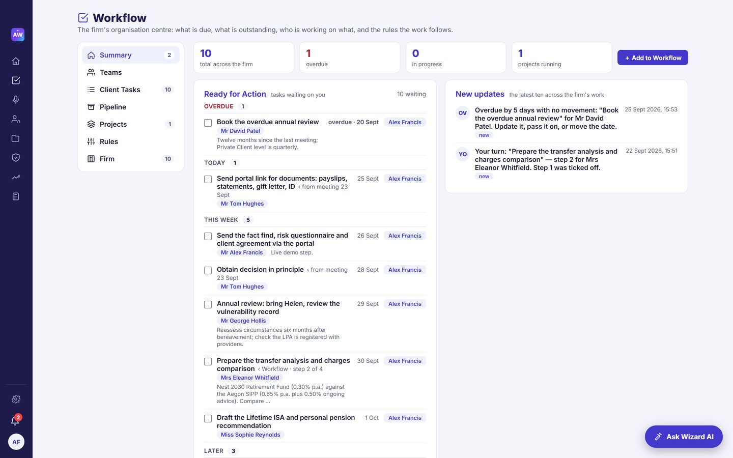Open the Projects tab
The image size is (733, 458).
pos(131,124)
